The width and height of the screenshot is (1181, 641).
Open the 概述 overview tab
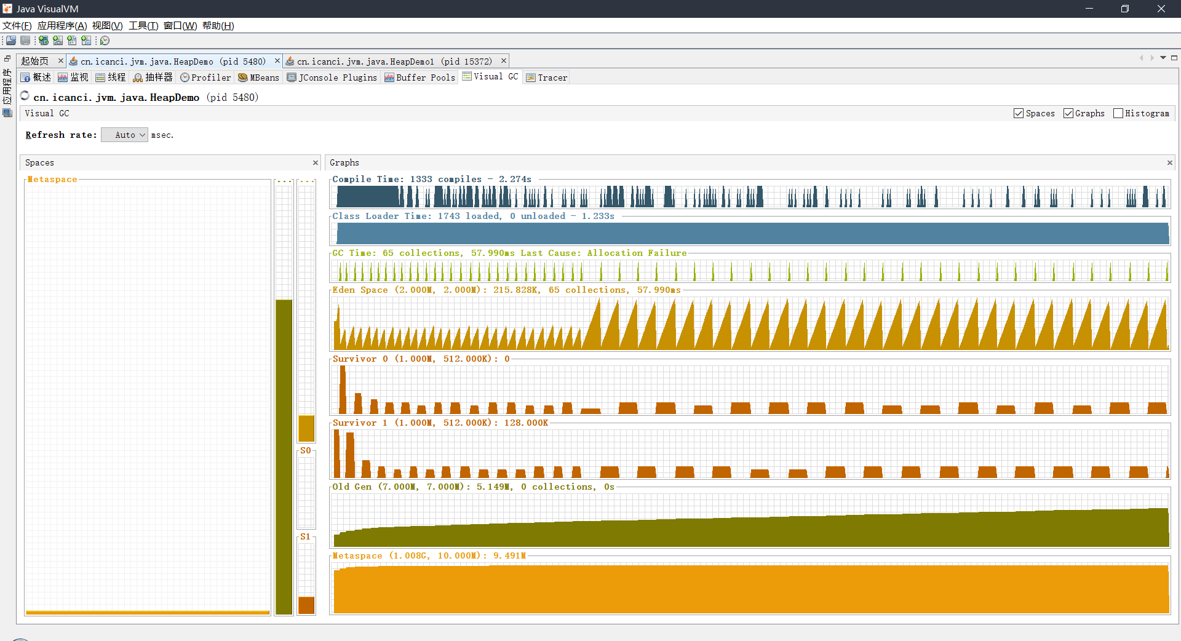pos(36,78)
